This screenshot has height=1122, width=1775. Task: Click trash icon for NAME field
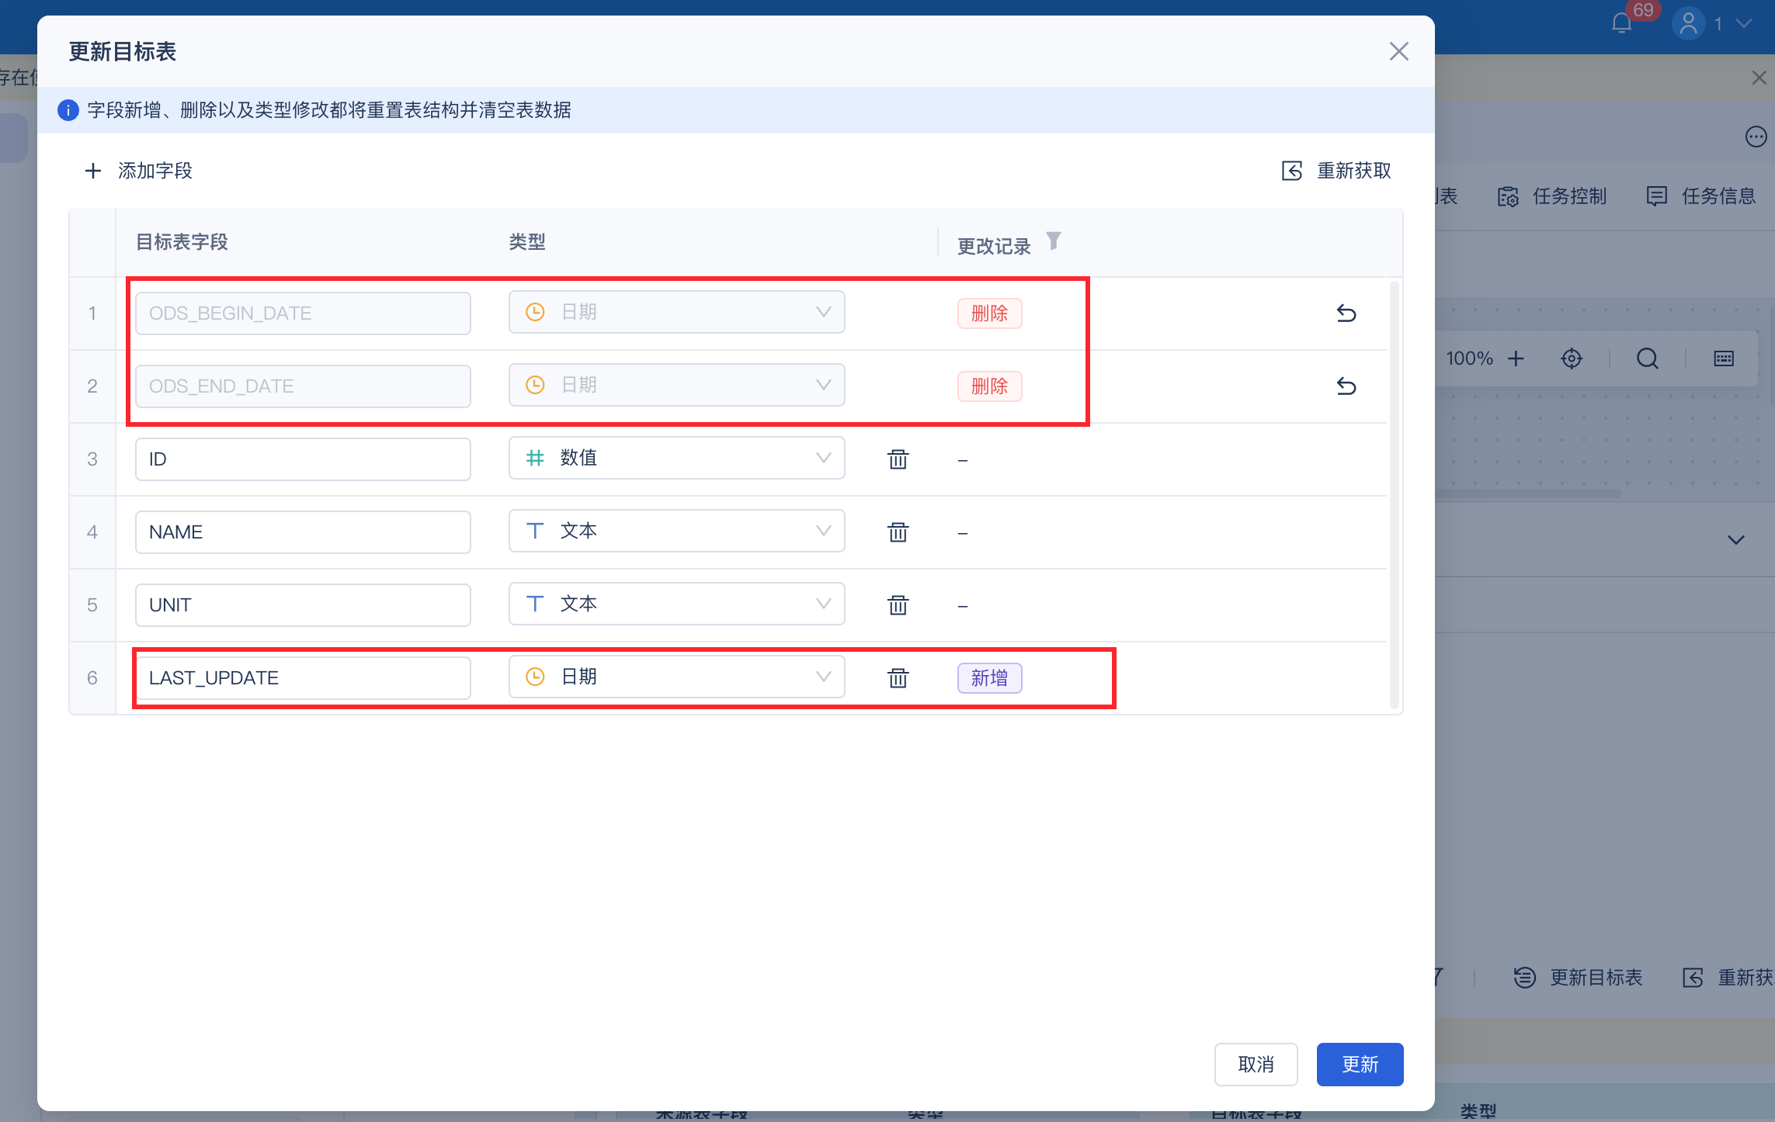coord(898,532)
